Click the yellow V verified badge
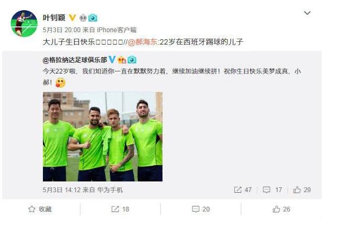Image resolution: width=340 pixels, height=226 pixels. pyautogui.click(x=72, y=18)
